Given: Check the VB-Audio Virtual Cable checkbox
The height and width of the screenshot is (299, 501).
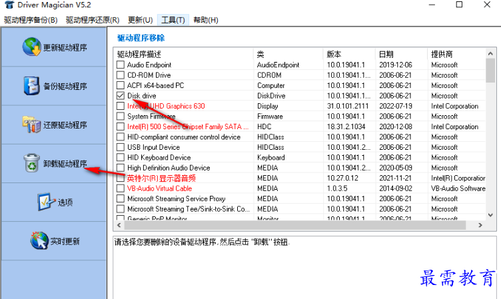Looking at the screenshot, I should (121, 188).
